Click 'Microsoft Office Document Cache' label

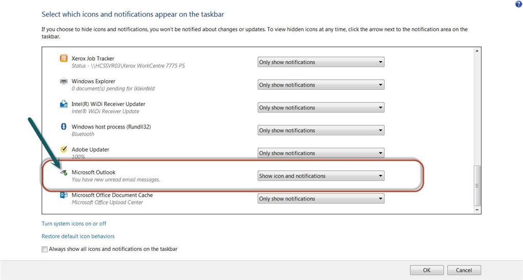tap(112, 195)
